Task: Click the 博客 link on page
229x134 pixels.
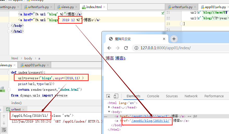Action: pos(110,58)
